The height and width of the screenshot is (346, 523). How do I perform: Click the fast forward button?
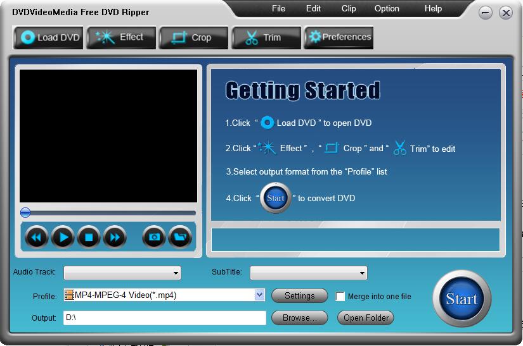[x=115, y=237]
